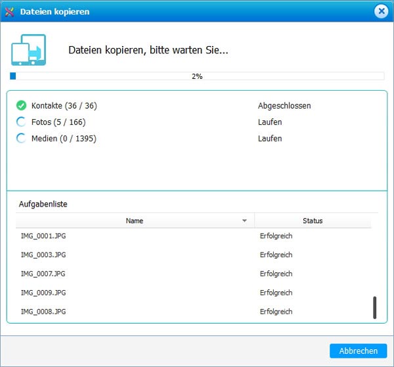394x367 pixels.
Task: Select IMG_0001.JPG in task list
Action: coord(43,235)
